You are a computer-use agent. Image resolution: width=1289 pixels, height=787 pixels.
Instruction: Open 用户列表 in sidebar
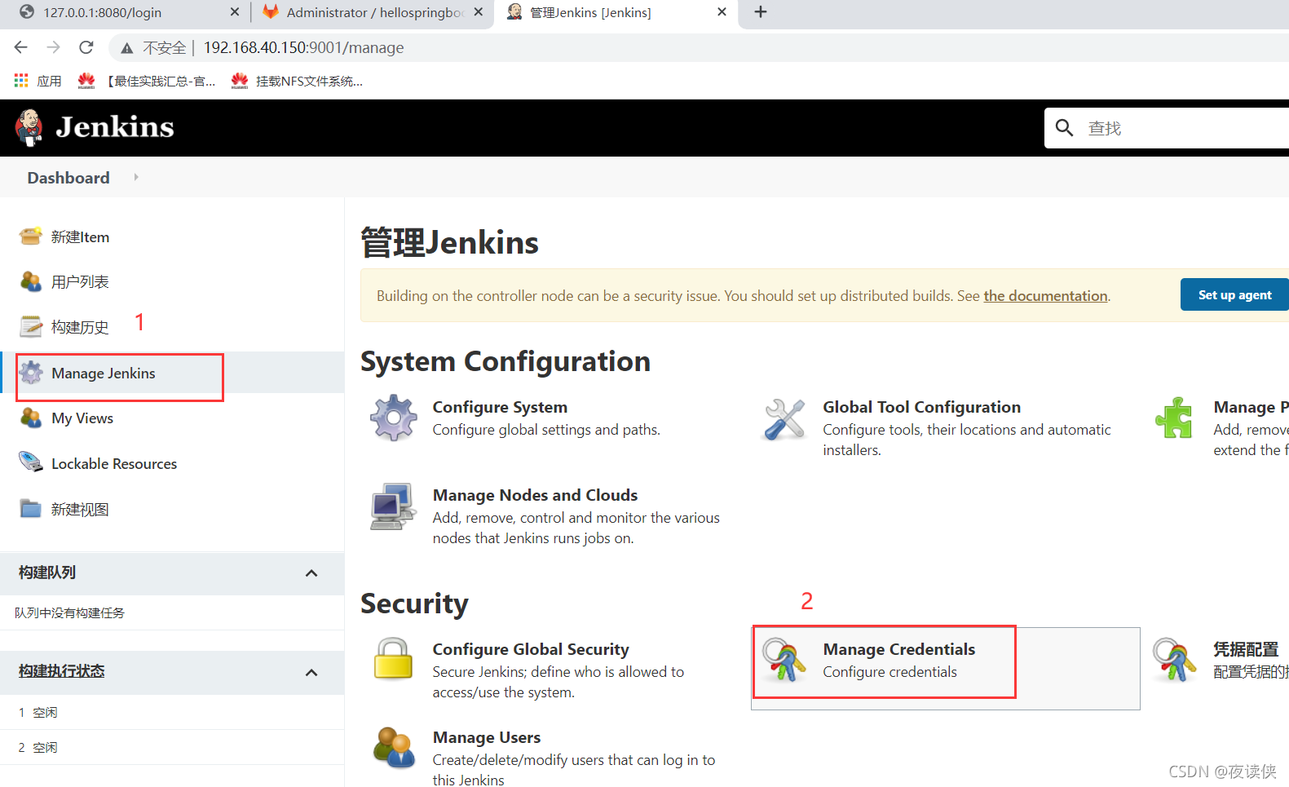[x=80, y=282]
